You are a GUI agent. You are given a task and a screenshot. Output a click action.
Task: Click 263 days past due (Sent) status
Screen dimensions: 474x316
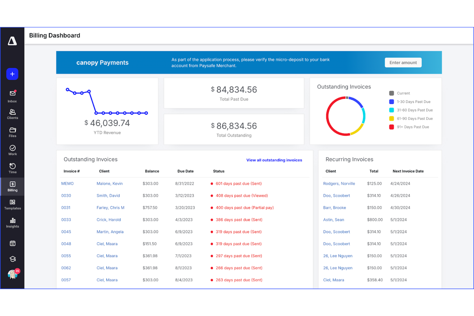(x=239, y=280)
